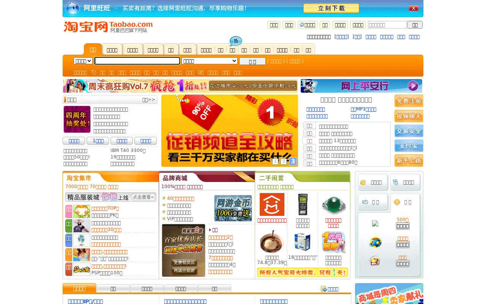The width and height of the screenshot is (486, 304).
Task: Click the 视频聊天 video chat button
Action: (409, 116)
